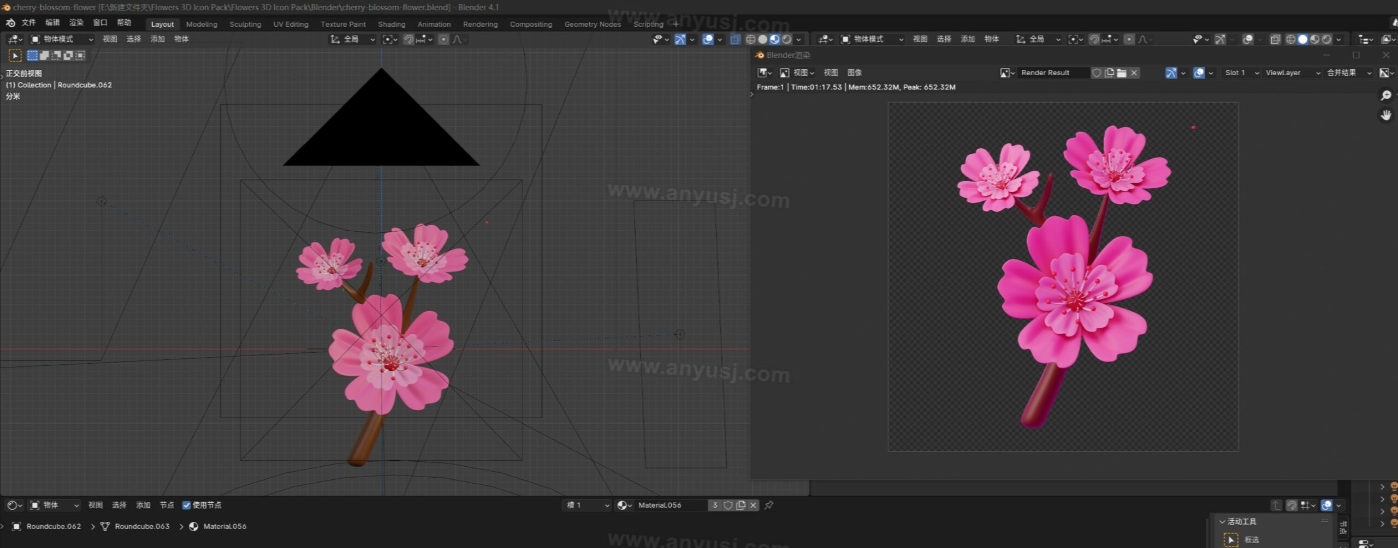The width and height of the screenshot is (1398, 548).
Task: Open ViewLayer selector dropdown
Action: pos(1293,73)
